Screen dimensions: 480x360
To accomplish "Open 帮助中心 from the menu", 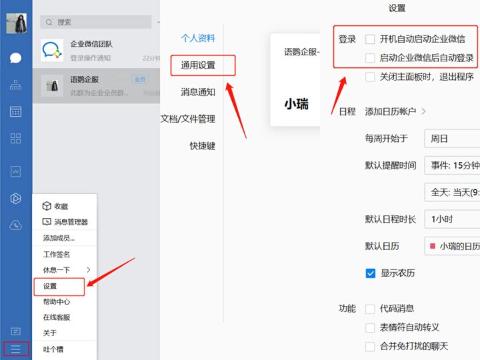I will pyautogui.click(x=57, y=301).
